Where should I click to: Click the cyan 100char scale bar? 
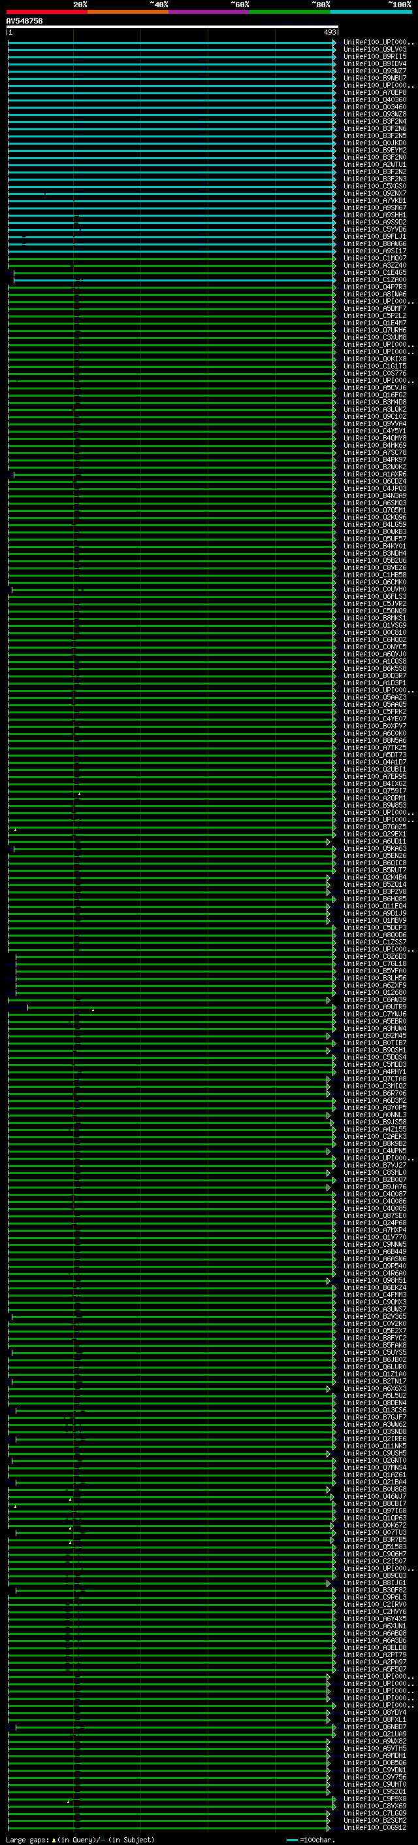(x=291, y=1840)
